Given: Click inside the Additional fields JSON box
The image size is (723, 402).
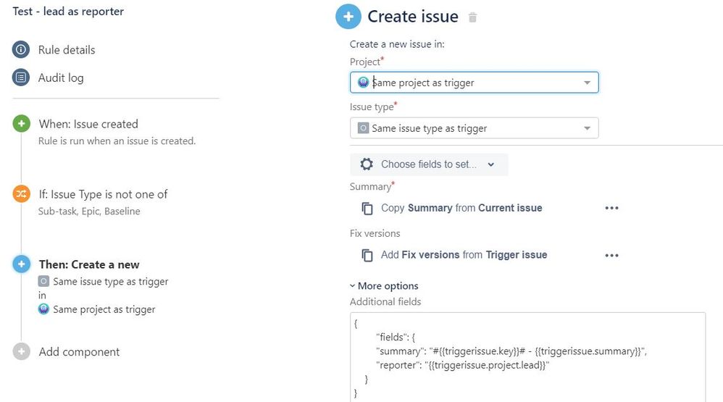Looking at the screenshot, I should point(527,357).
